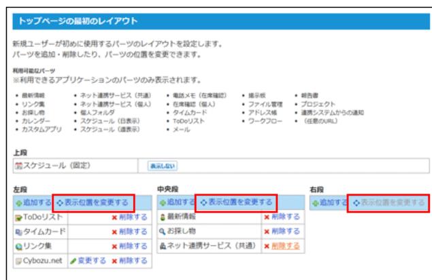The height and width of the screenshot is (280, 432).
Task: Click 削除する for タイムカード
Action: (133, 232)
